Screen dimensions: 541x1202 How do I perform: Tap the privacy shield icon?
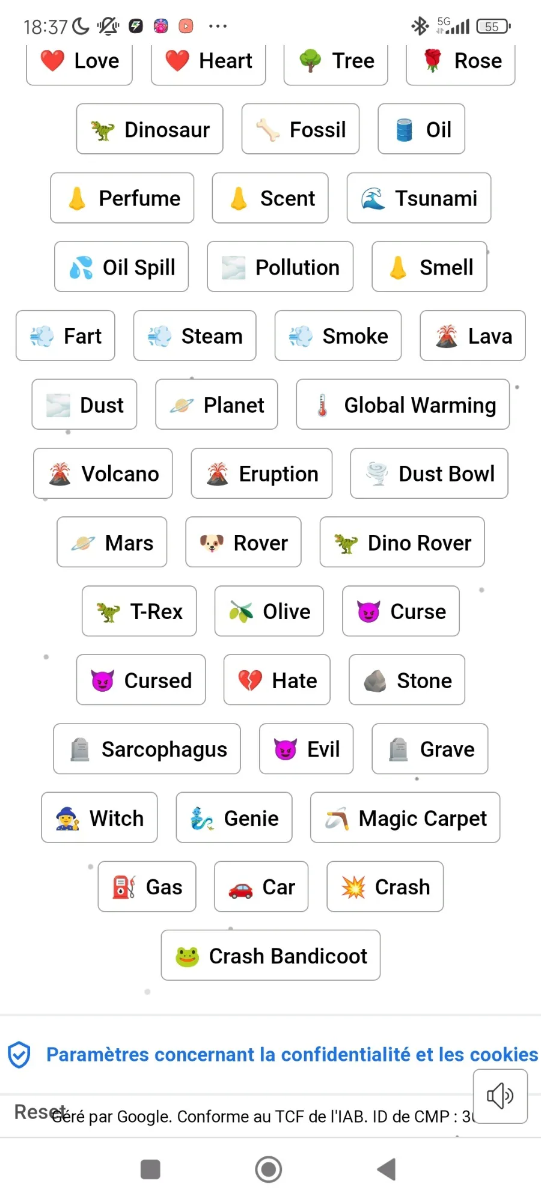coord(19,1054)
